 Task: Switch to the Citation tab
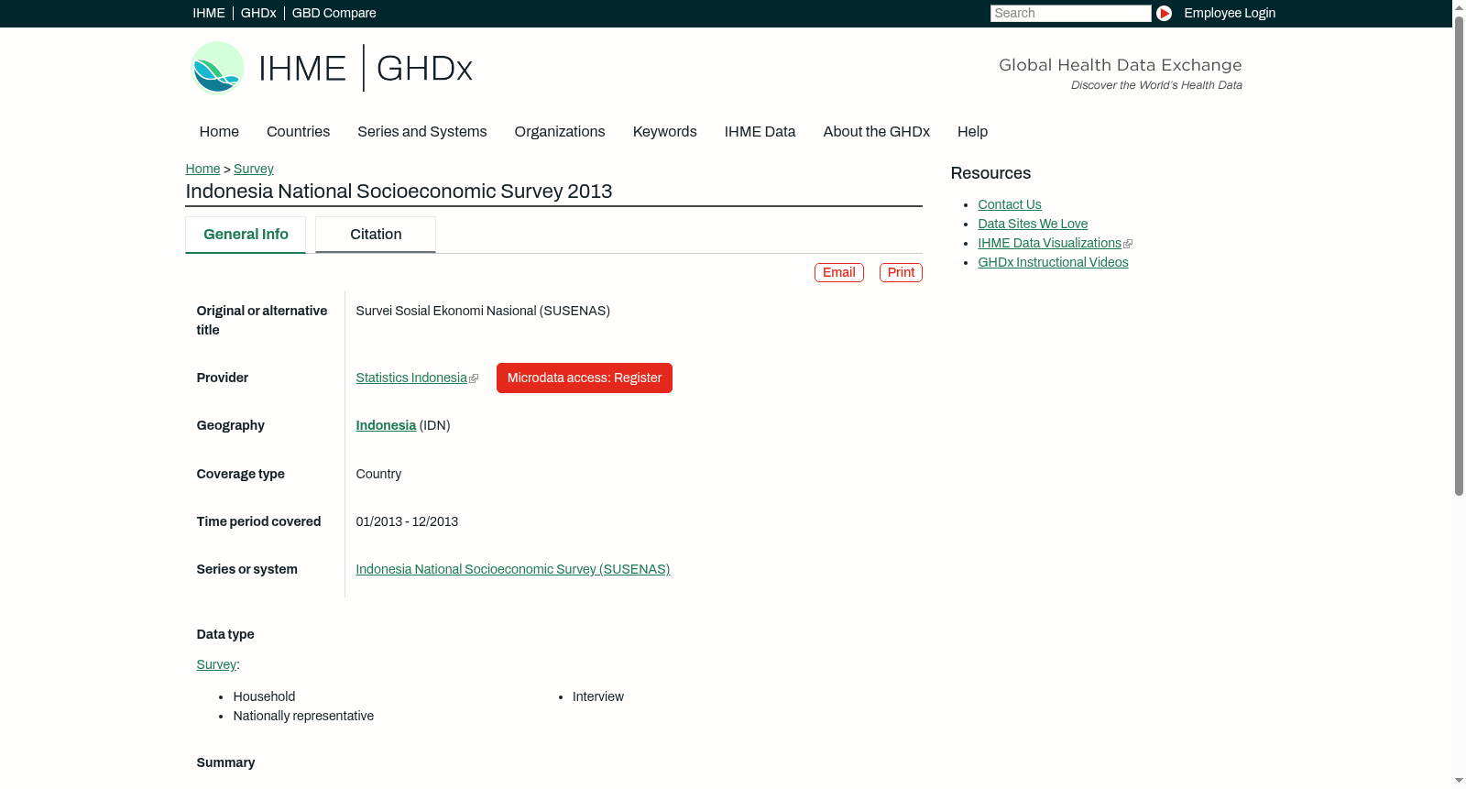click(x=376, y=235)
